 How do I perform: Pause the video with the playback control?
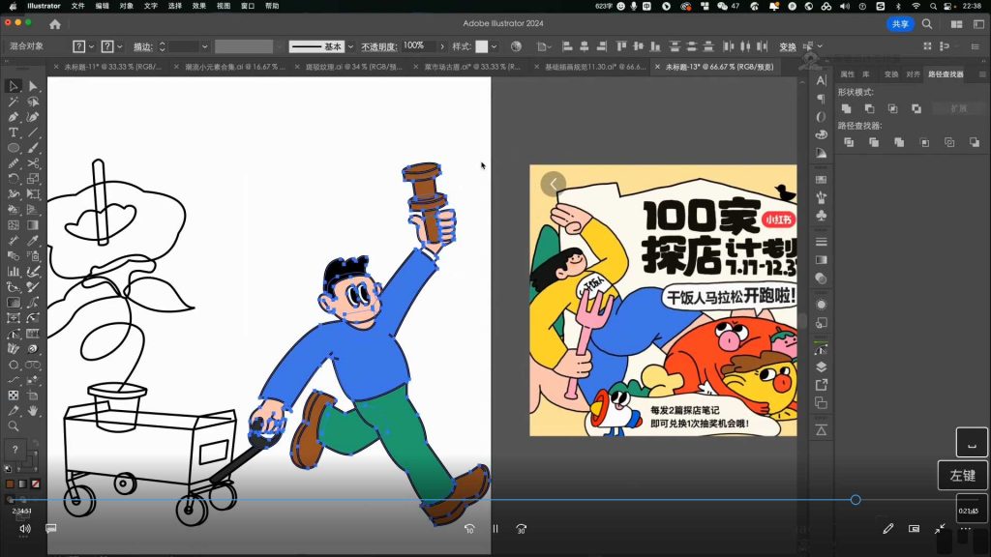[x=495, y=529]
